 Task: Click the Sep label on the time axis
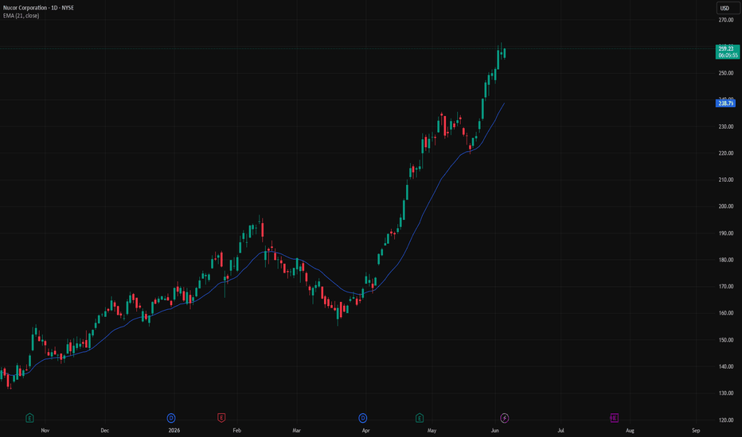[696, 431]
